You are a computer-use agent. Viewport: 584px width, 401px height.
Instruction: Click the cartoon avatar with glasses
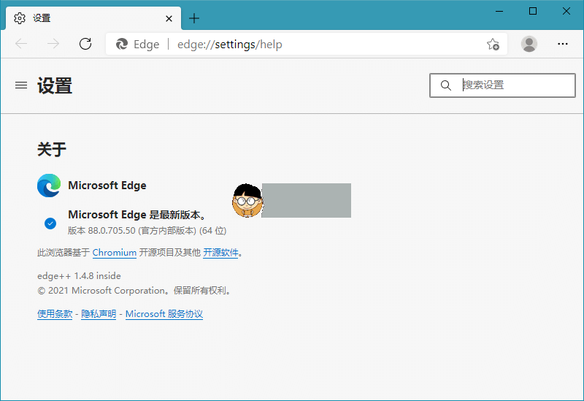pyautogui.click(x=247, y=200)
